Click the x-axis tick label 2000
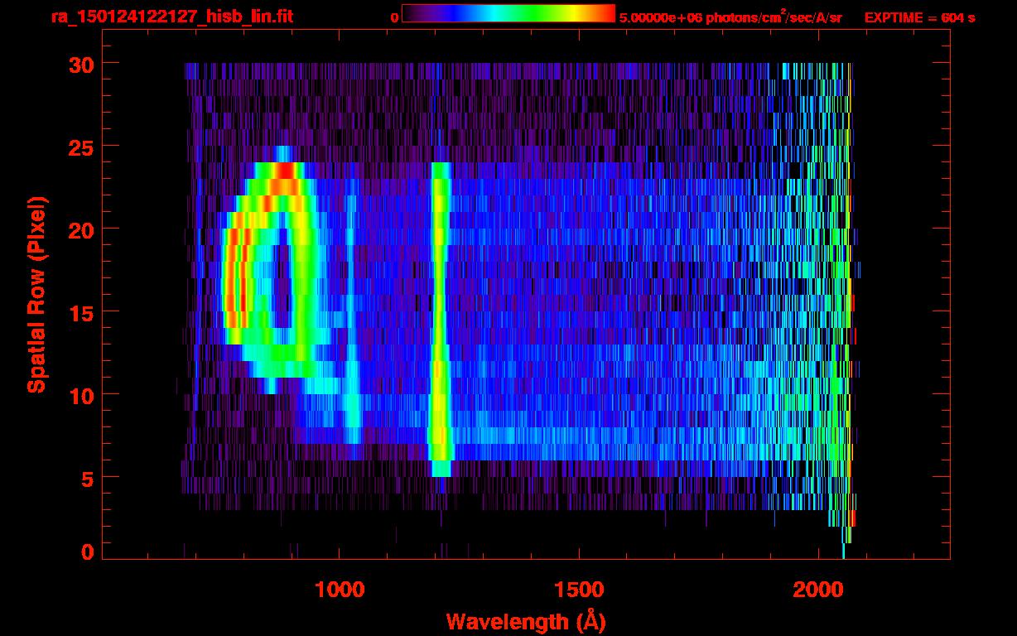The image size is (1017, 636). point(818,590)
